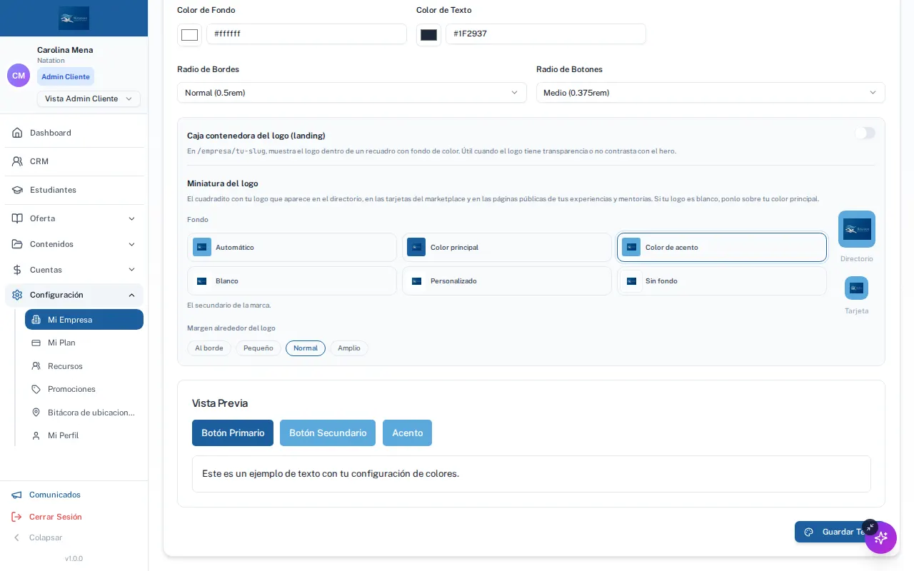Click the Comunicados megaphone icon
Screen dimensions: 914x571
16,495
